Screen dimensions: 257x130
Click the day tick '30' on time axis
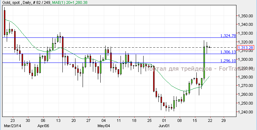pos(28,120)
